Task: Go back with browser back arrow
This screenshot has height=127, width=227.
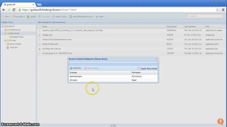Action: click(4, 10)
